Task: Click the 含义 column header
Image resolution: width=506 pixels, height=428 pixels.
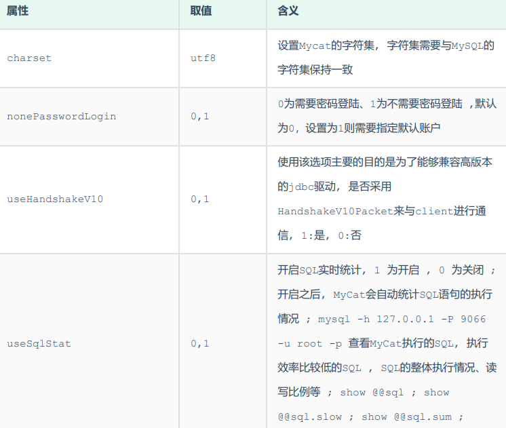Action: pos(288,11)
